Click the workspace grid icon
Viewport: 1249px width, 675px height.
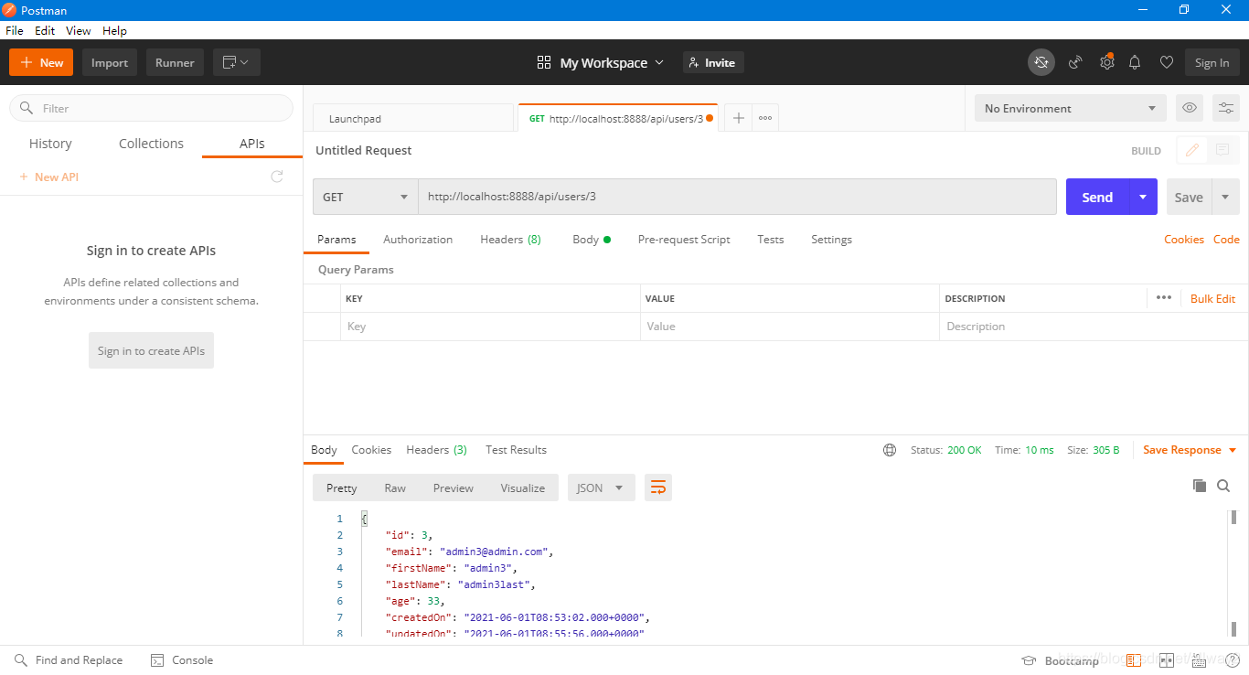click(544, 62)
